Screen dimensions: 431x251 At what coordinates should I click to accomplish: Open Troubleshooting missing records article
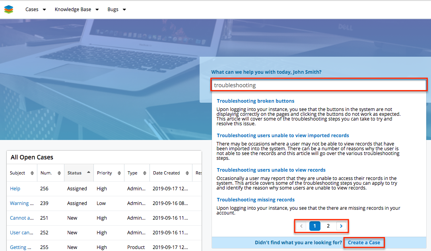click(x=255, y=200)
